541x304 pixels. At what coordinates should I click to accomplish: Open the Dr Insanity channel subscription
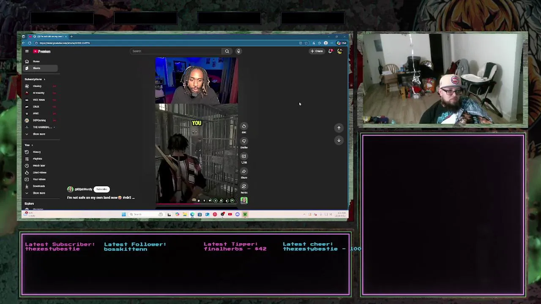(x=41, y=93)
